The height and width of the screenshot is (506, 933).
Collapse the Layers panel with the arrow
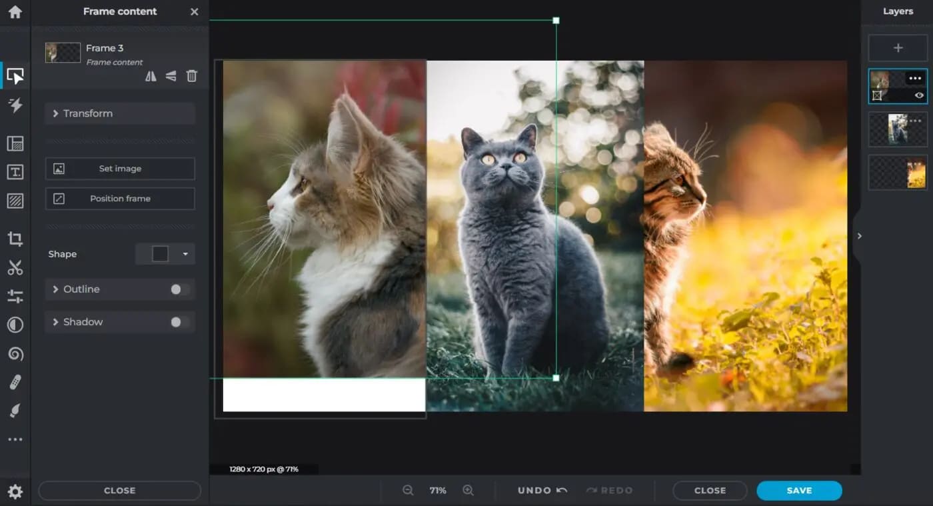(859, 236)
